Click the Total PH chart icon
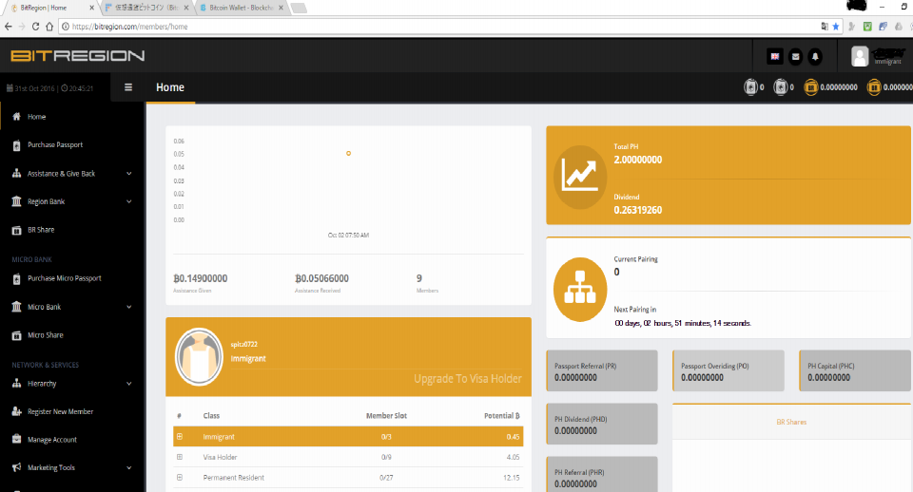913x492 pixels. pos(580,177)
